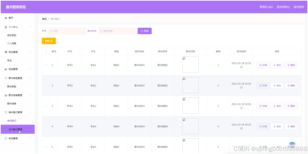Click the home icon beside 首页

click(6, 18)
